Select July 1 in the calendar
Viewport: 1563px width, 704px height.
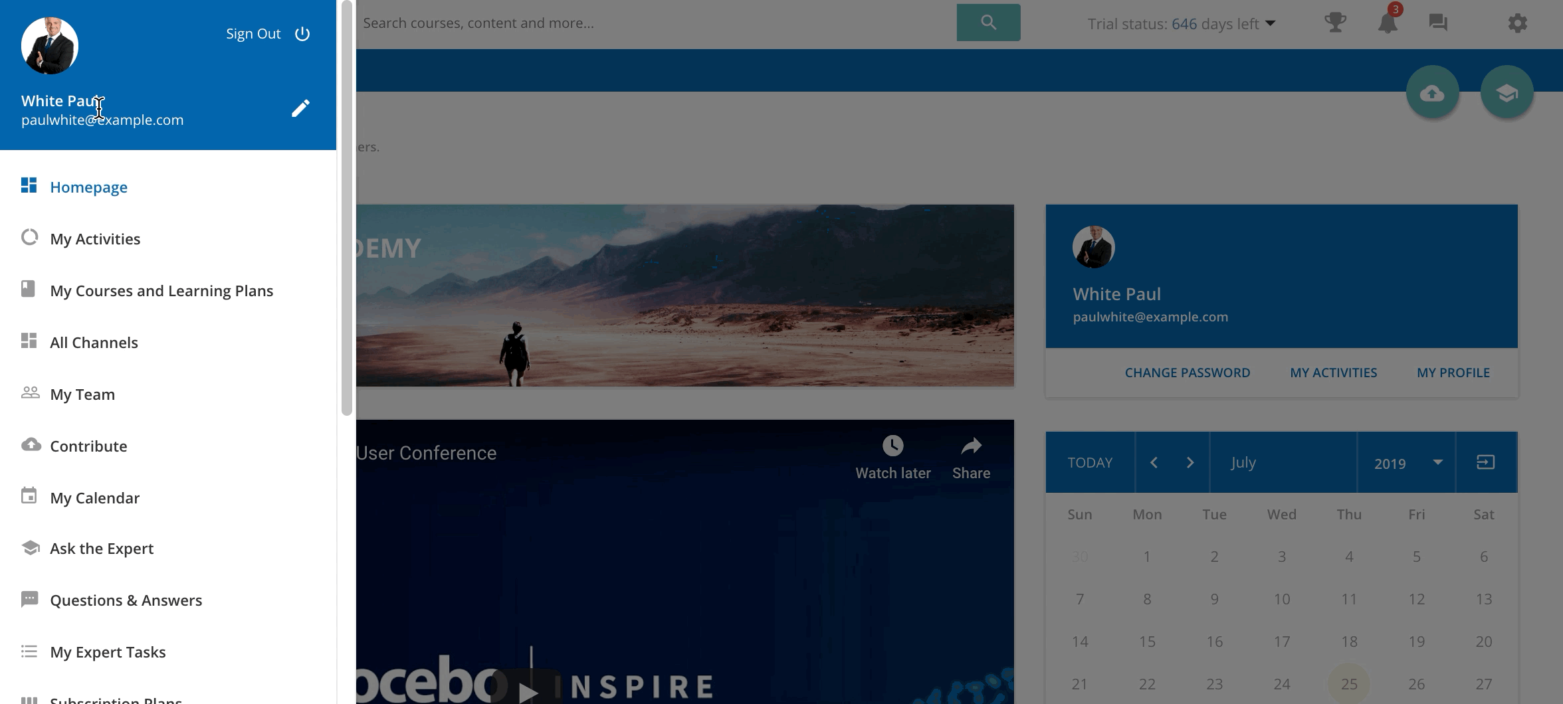click(x=1146, y=557)
